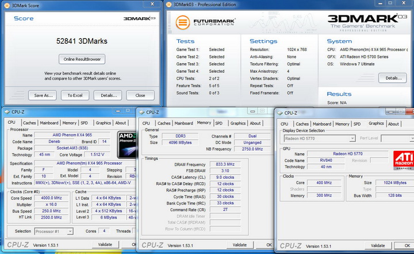Open Mainboard tab in right CPU-Z window
Screen dimensions: 414x254
pyautogui.click(x=322, y=124)
